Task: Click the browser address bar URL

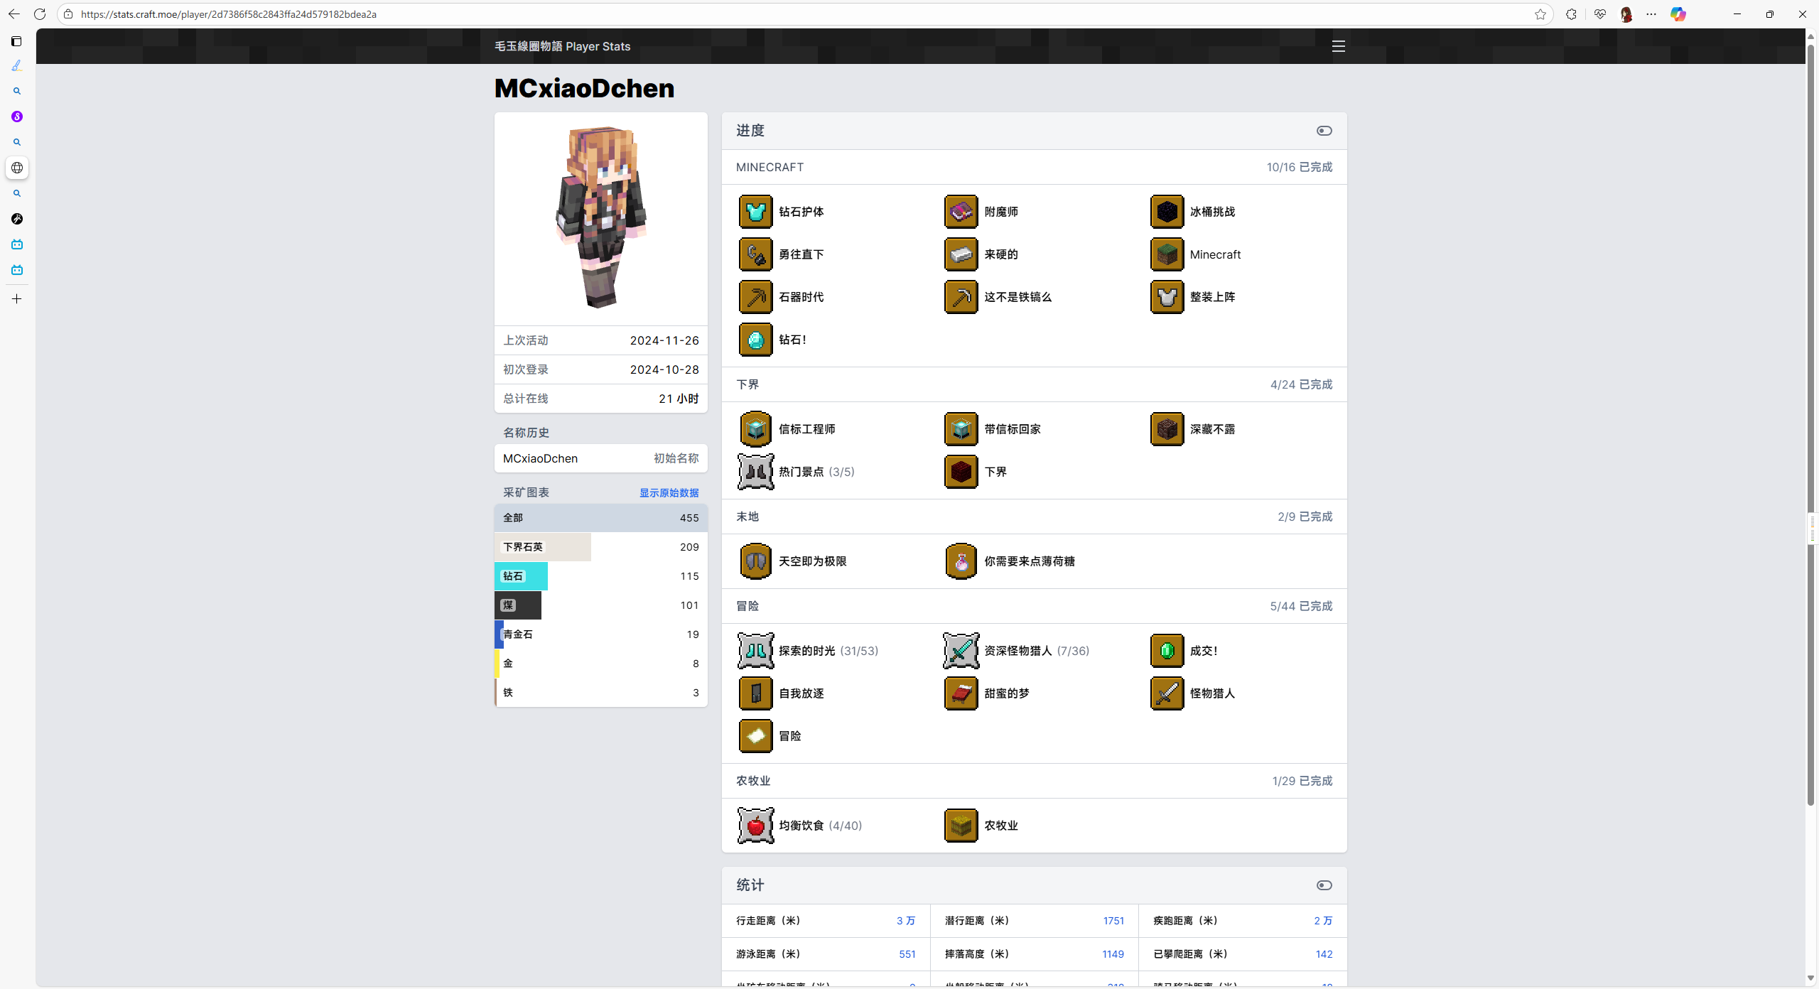Action: pos(229,14)
